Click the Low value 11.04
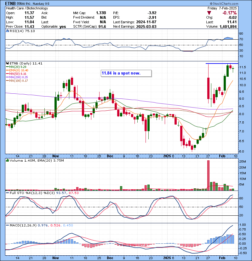The image size is (252, 261). pos(29,22)
